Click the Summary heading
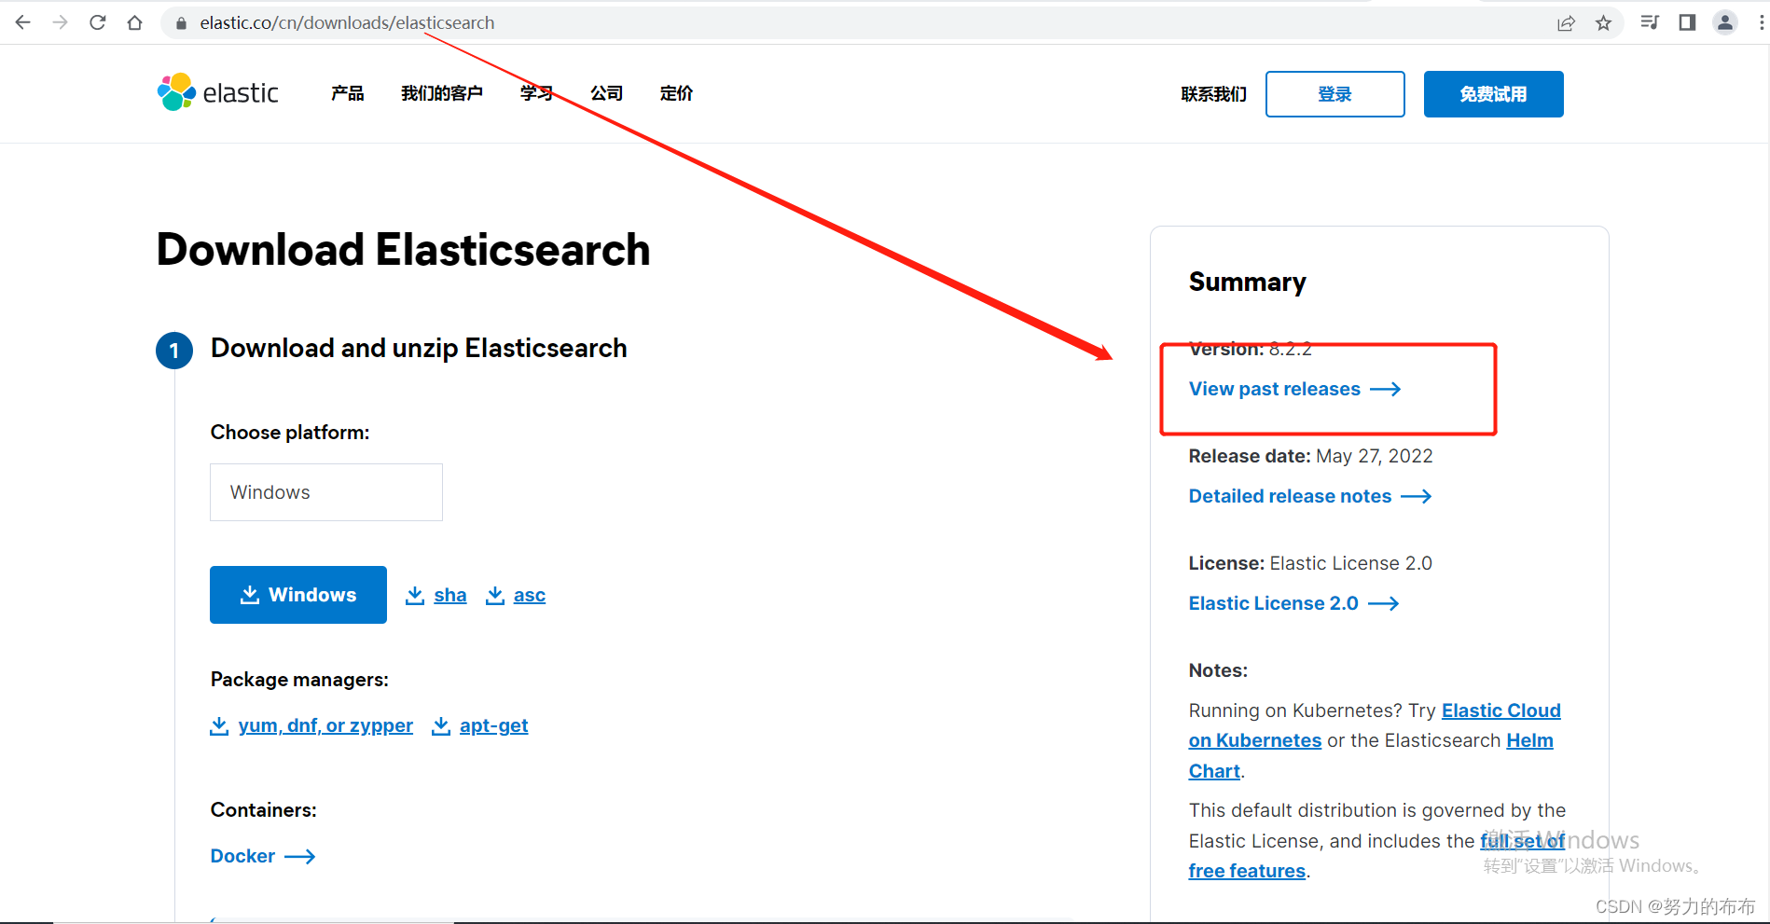The width and height of the screenshot is (1770, 924). tap(1248, 282)
